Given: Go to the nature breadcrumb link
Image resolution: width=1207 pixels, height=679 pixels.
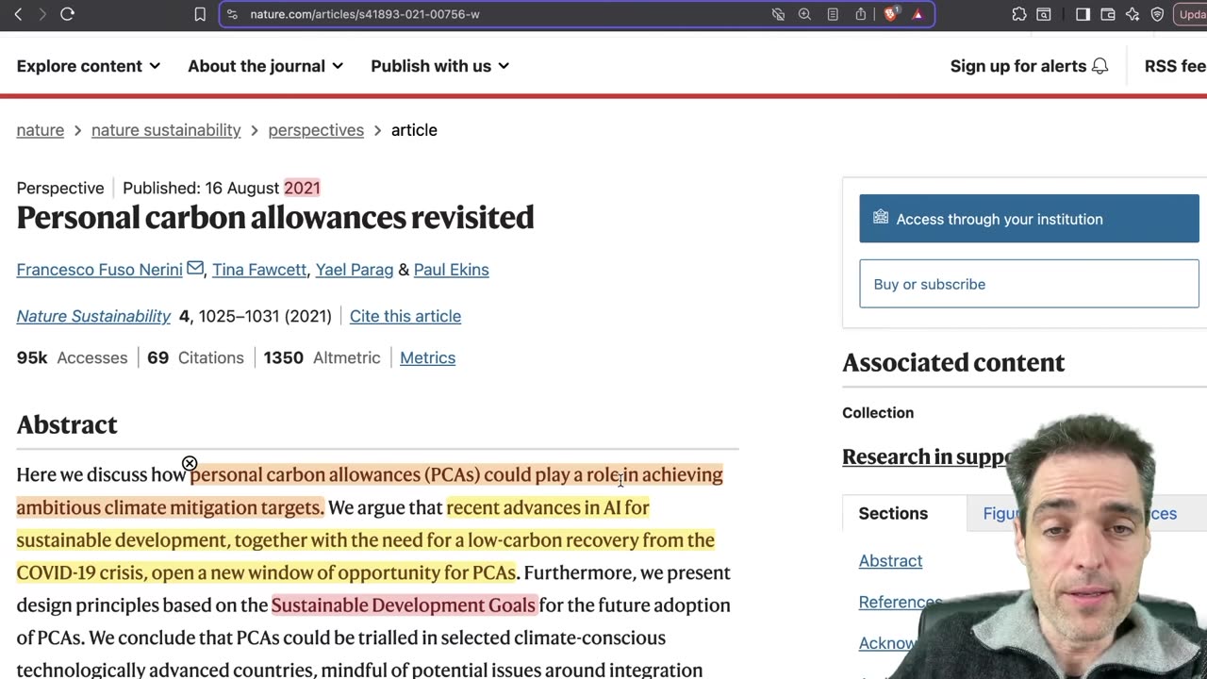Looking at the screenshot, I should coord(41,130).
